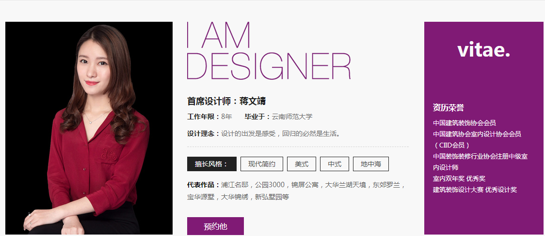Click the 代表作品 works list line
The width and height of the screenshot is (545, 236).
(296, 185)
